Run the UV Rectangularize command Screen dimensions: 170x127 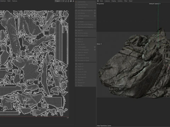84,50
